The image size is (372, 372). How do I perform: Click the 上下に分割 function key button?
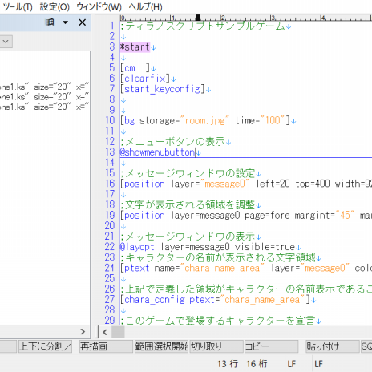pyautogui.click(x=45, y=346)
